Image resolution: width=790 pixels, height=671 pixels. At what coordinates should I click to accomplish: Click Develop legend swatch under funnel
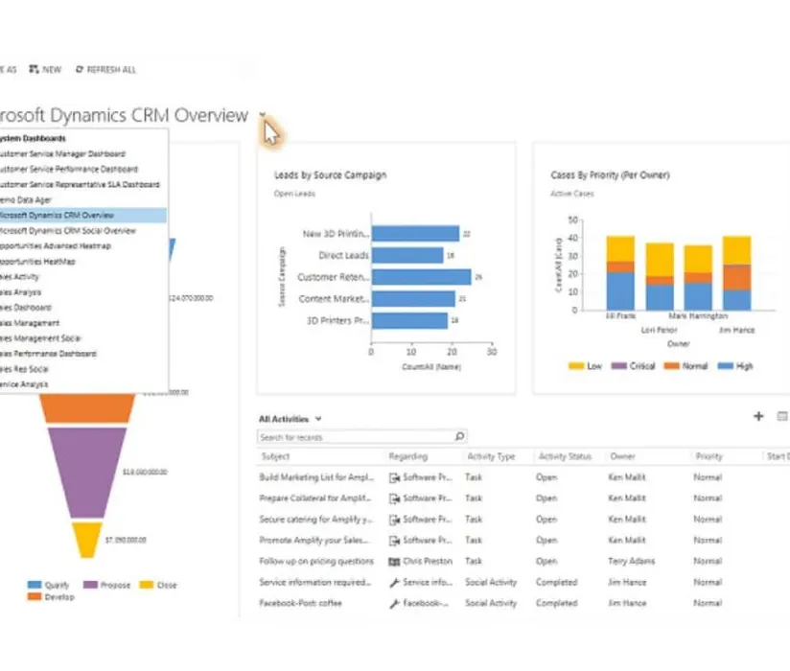coord(35,596)
